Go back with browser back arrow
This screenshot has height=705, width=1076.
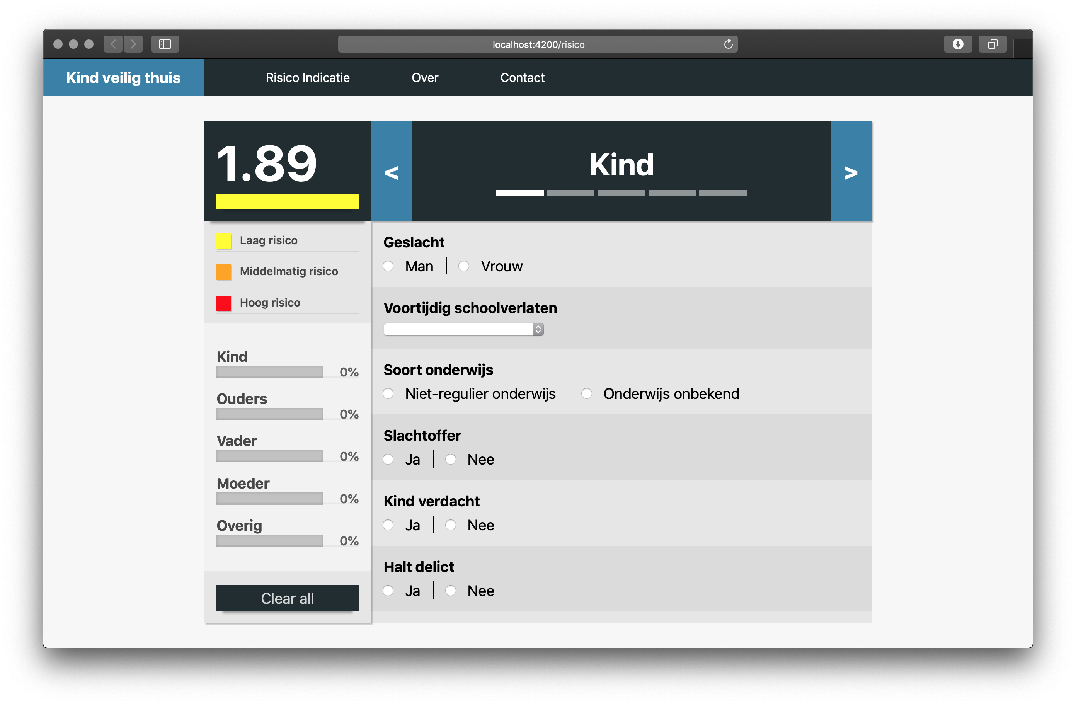coord(114,44)
